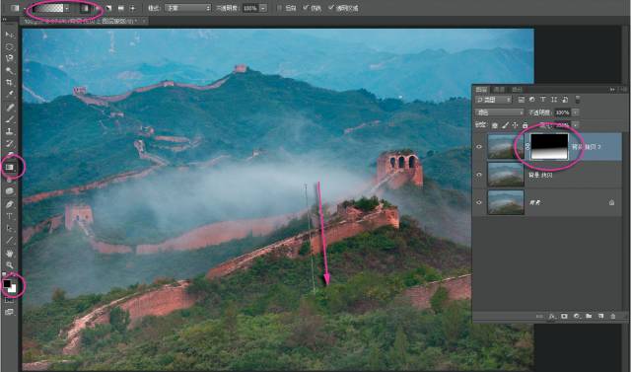The image size is (631, 372).
Task: Toggle lock image pixels brush icon
Action: [505, 125]
